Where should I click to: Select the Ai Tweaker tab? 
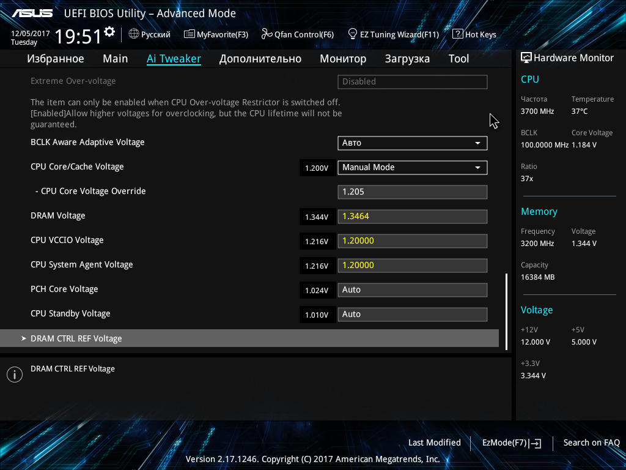coord(174,59)
